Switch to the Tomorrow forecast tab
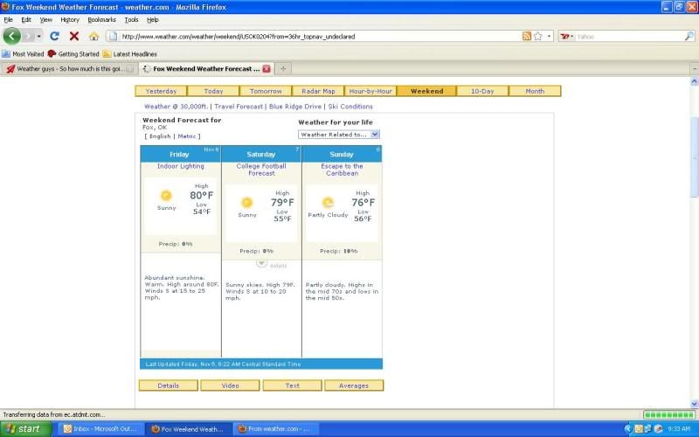 (266, 91)
